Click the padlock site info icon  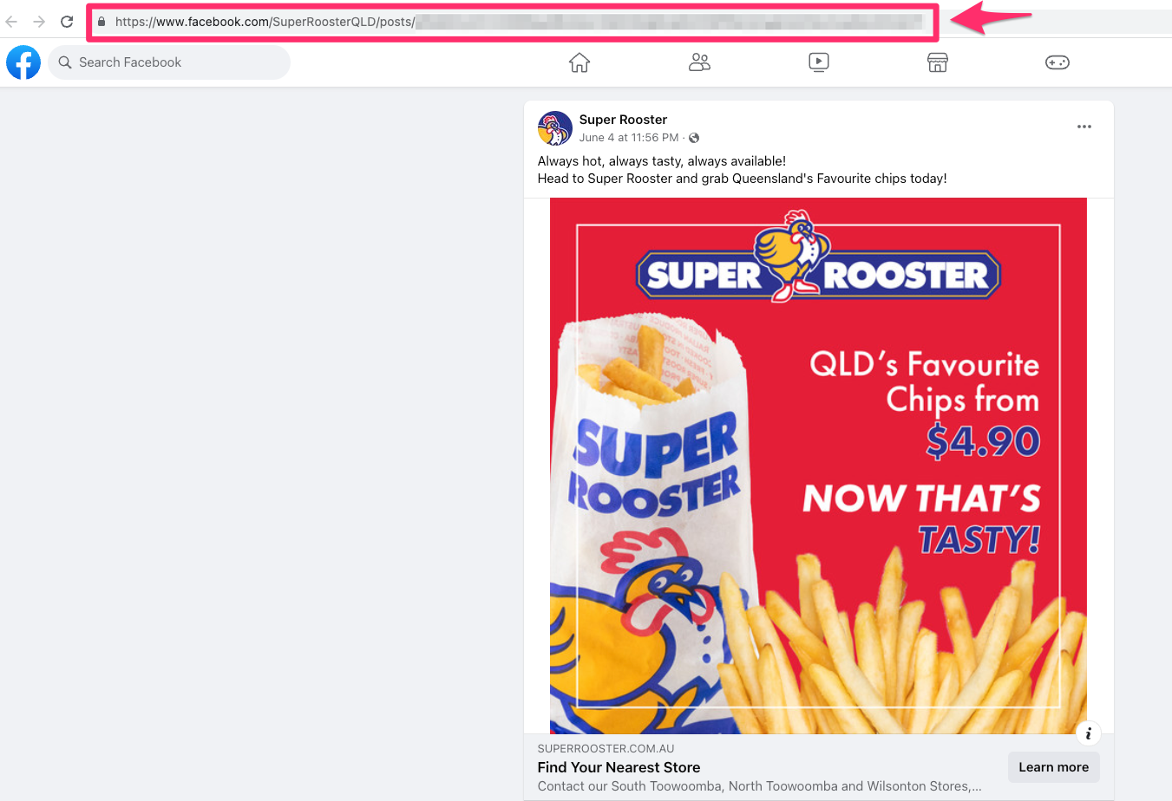[x=101, y=22]
